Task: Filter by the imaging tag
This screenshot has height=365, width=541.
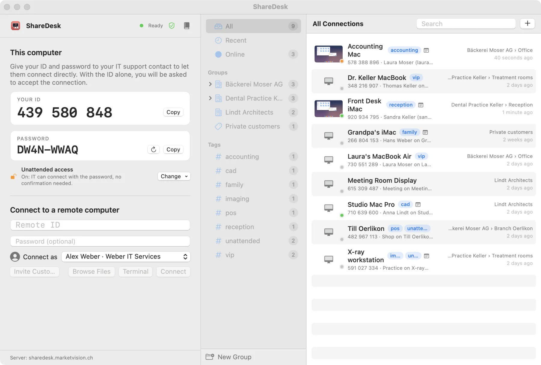Action: coord(253,199)
